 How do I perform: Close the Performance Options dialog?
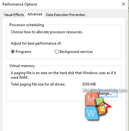tap(123, 4)
